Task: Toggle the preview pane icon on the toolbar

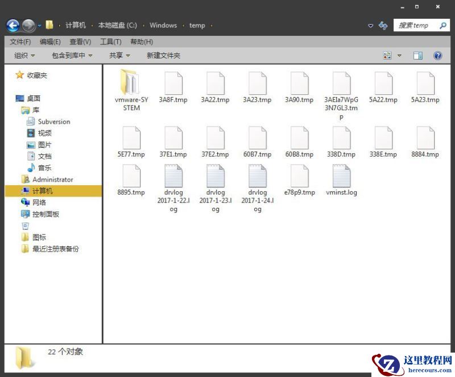Action: click(x=418, y=55)
